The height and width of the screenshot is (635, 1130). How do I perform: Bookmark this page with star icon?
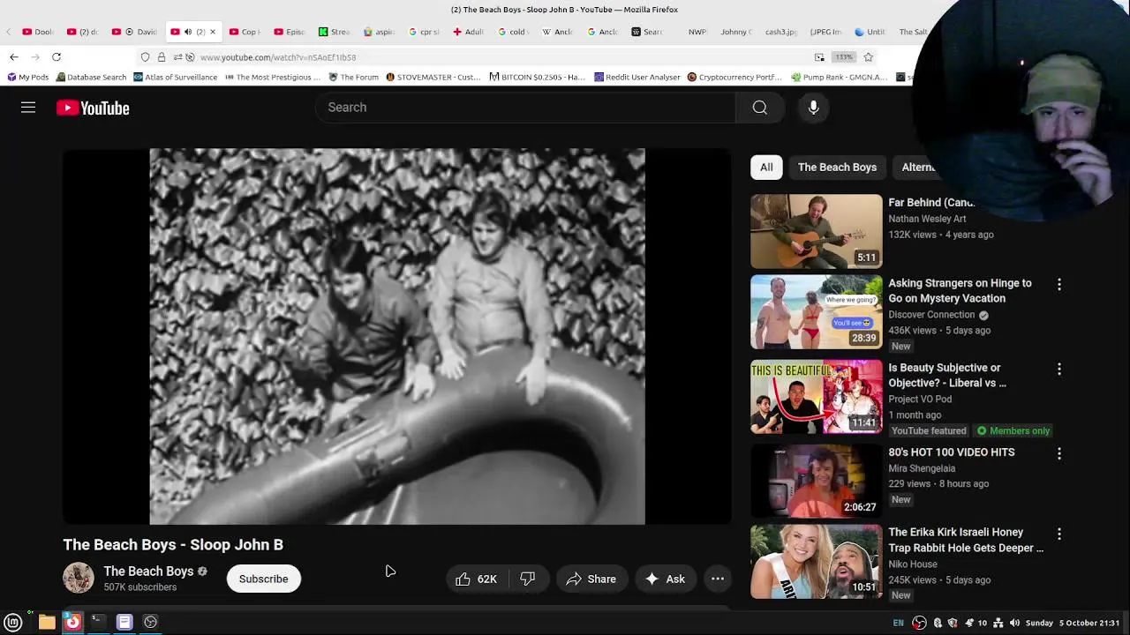coord(869,57)
